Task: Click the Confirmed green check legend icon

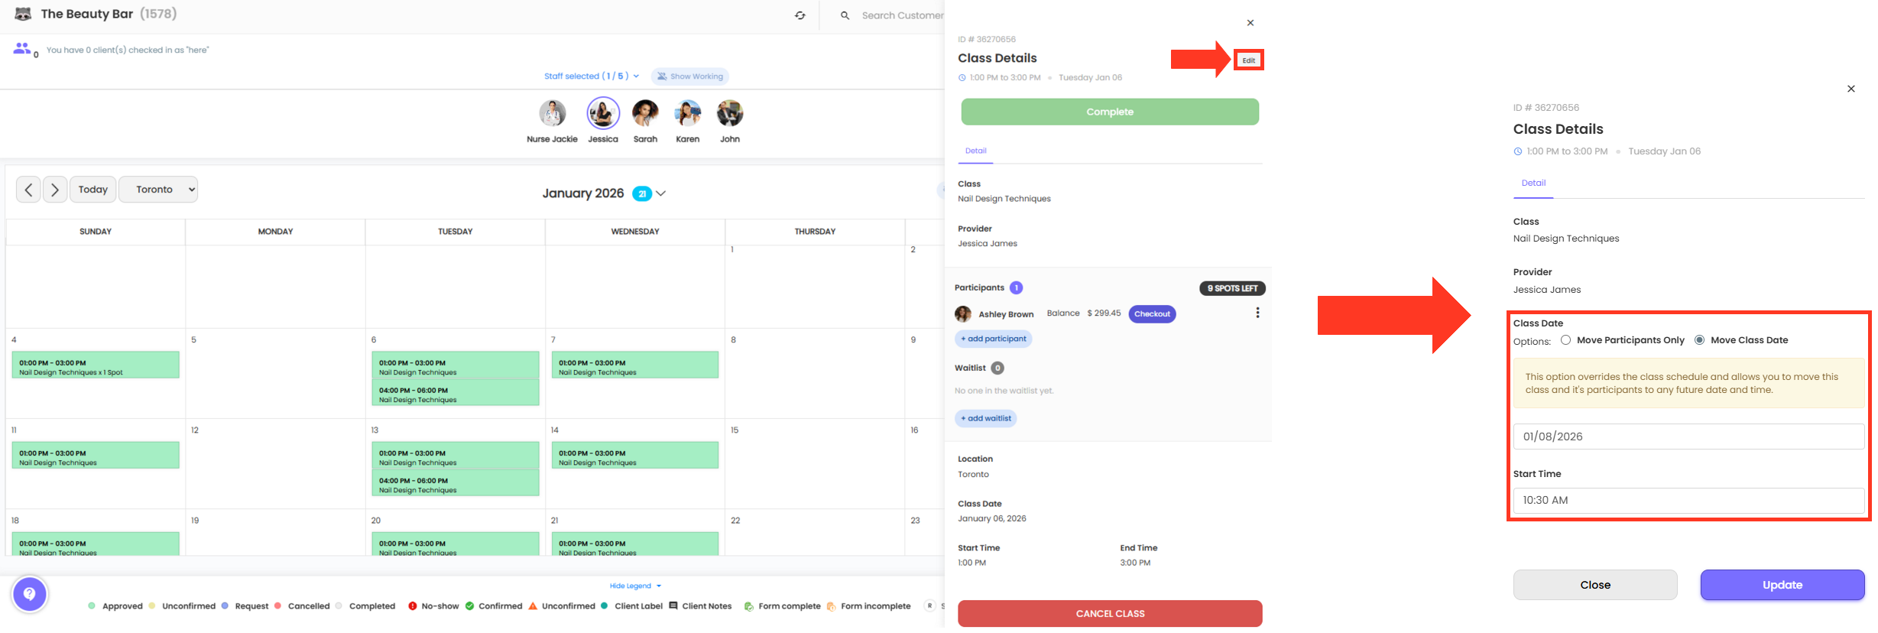Action: tap(470, 606)
